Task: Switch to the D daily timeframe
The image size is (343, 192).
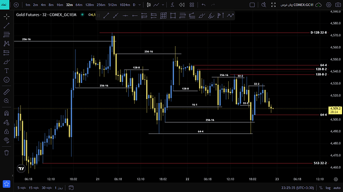Action: click(x=134, y=5)
